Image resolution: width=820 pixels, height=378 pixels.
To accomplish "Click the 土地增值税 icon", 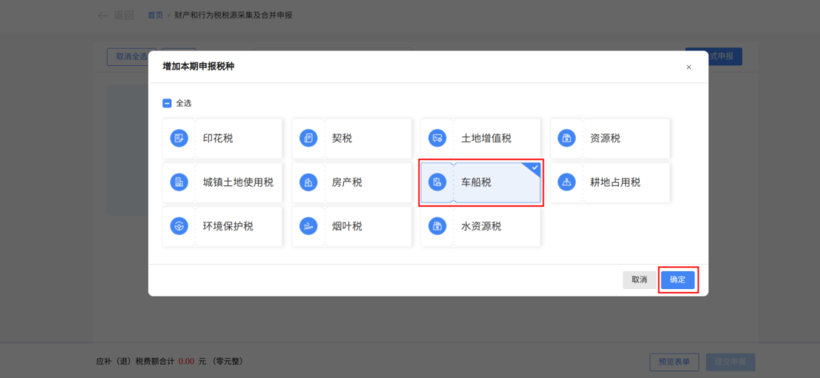I will 437,139.
